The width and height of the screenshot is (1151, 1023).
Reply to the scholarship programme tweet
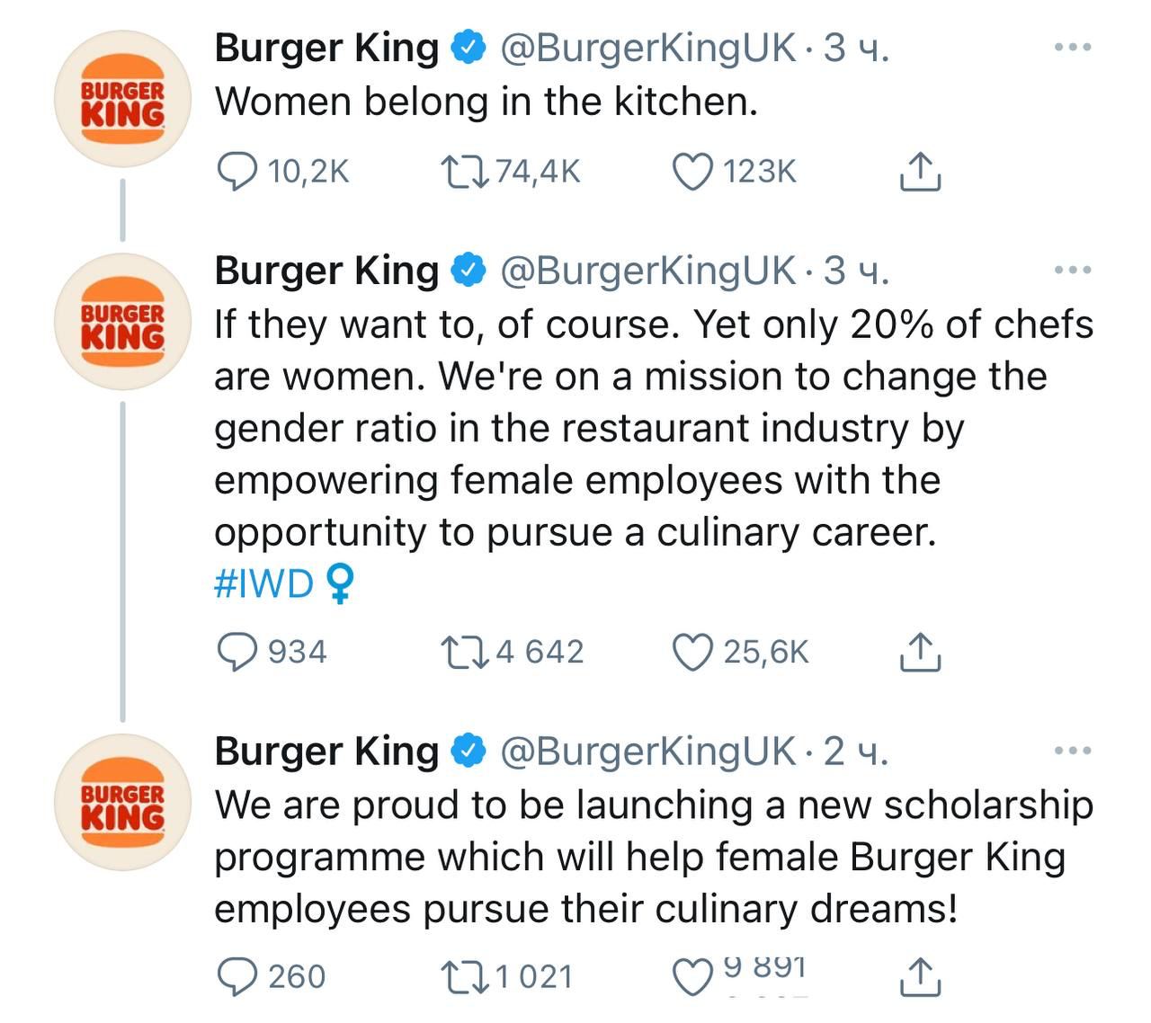(237, 976)
